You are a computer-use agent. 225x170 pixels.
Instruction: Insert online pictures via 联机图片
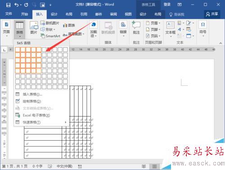point(50,23)
